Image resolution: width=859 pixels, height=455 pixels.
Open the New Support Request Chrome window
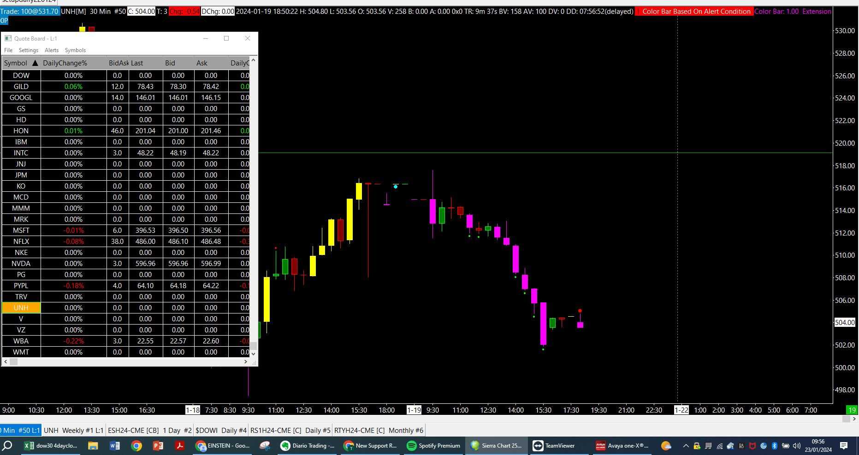click(371, 446)
